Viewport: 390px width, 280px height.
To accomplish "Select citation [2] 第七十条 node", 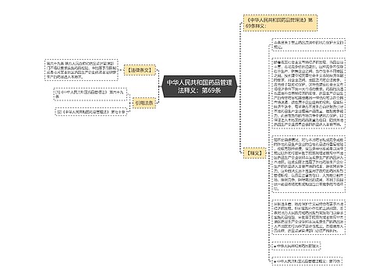I will 91,112.
